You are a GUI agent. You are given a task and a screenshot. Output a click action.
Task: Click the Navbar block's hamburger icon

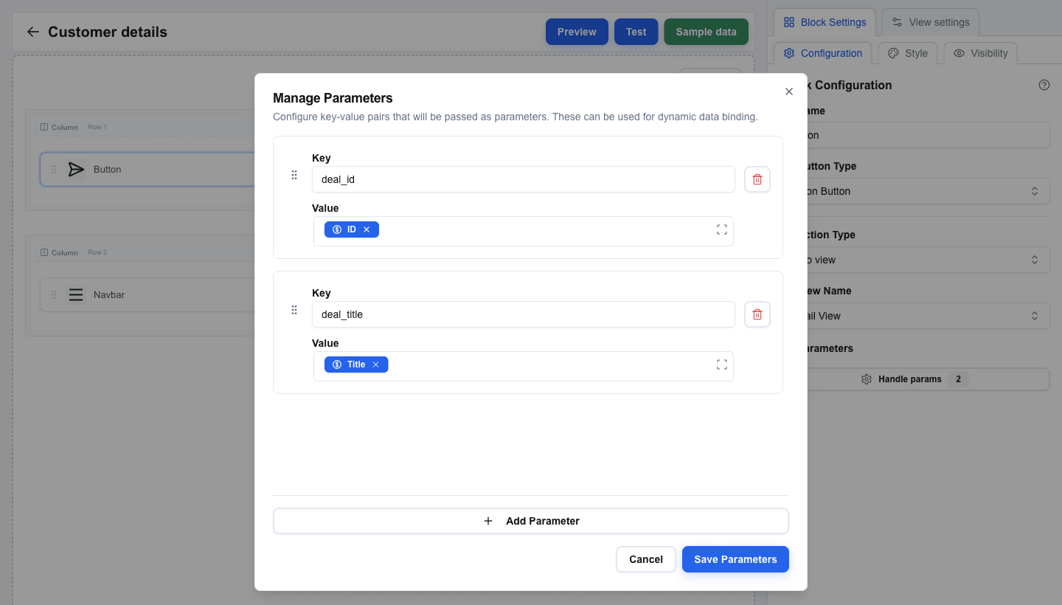click(76, 295)
